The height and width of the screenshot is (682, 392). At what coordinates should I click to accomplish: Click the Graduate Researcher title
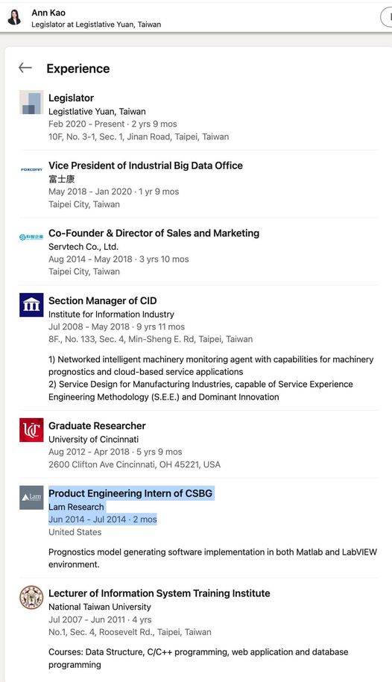pos(97,426)
